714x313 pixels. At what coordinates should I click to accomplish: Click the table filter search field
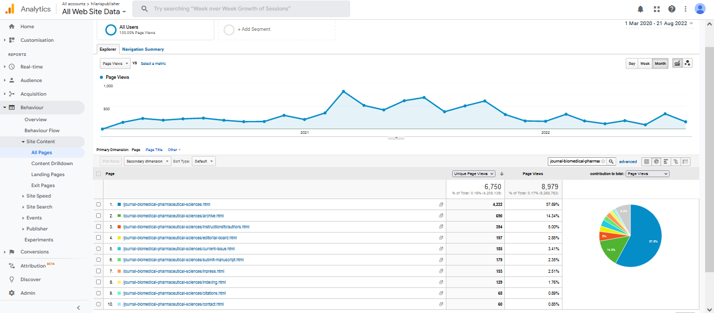tap(574, 161)
